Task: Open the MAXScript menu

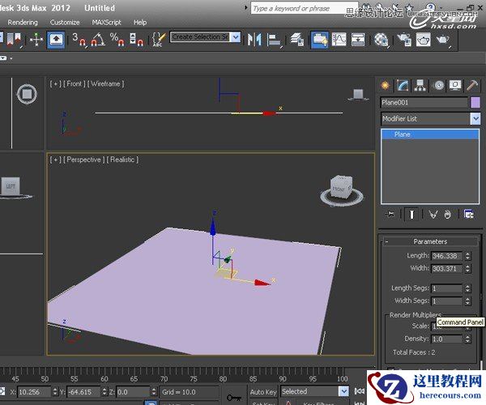Action: [x=105, y=22]
